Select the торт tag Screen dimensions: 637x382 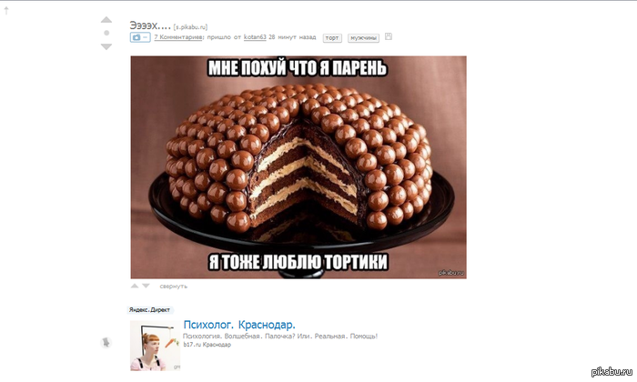tap(332, 38)
